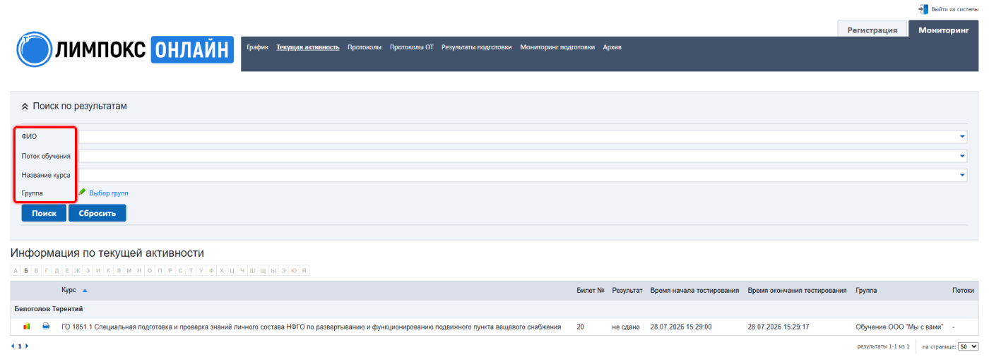Click the Выйти из системы link
Viewport: 989px width, 364px height.
[955, 9]
